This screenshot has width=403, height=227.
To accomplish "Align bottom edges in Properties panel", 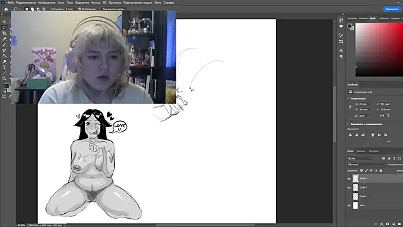I will pos(385,135).
